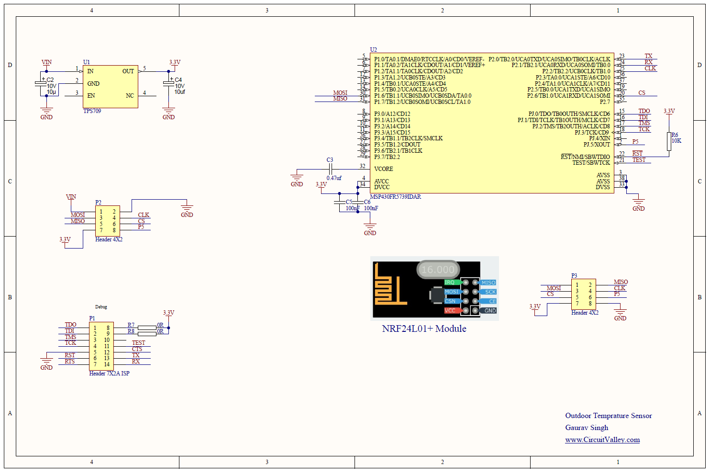Click the IRQ pin label on NRF24L01+
Image resolution: width=710 pixels, height=476 pixels.
pos(449,282)
